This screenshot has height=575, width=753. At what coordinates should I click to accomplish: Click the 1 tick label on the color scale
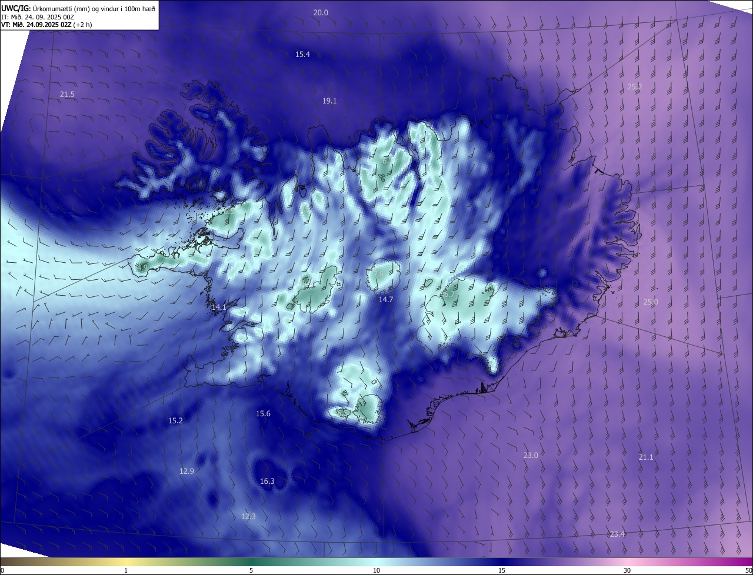point(126,571)
